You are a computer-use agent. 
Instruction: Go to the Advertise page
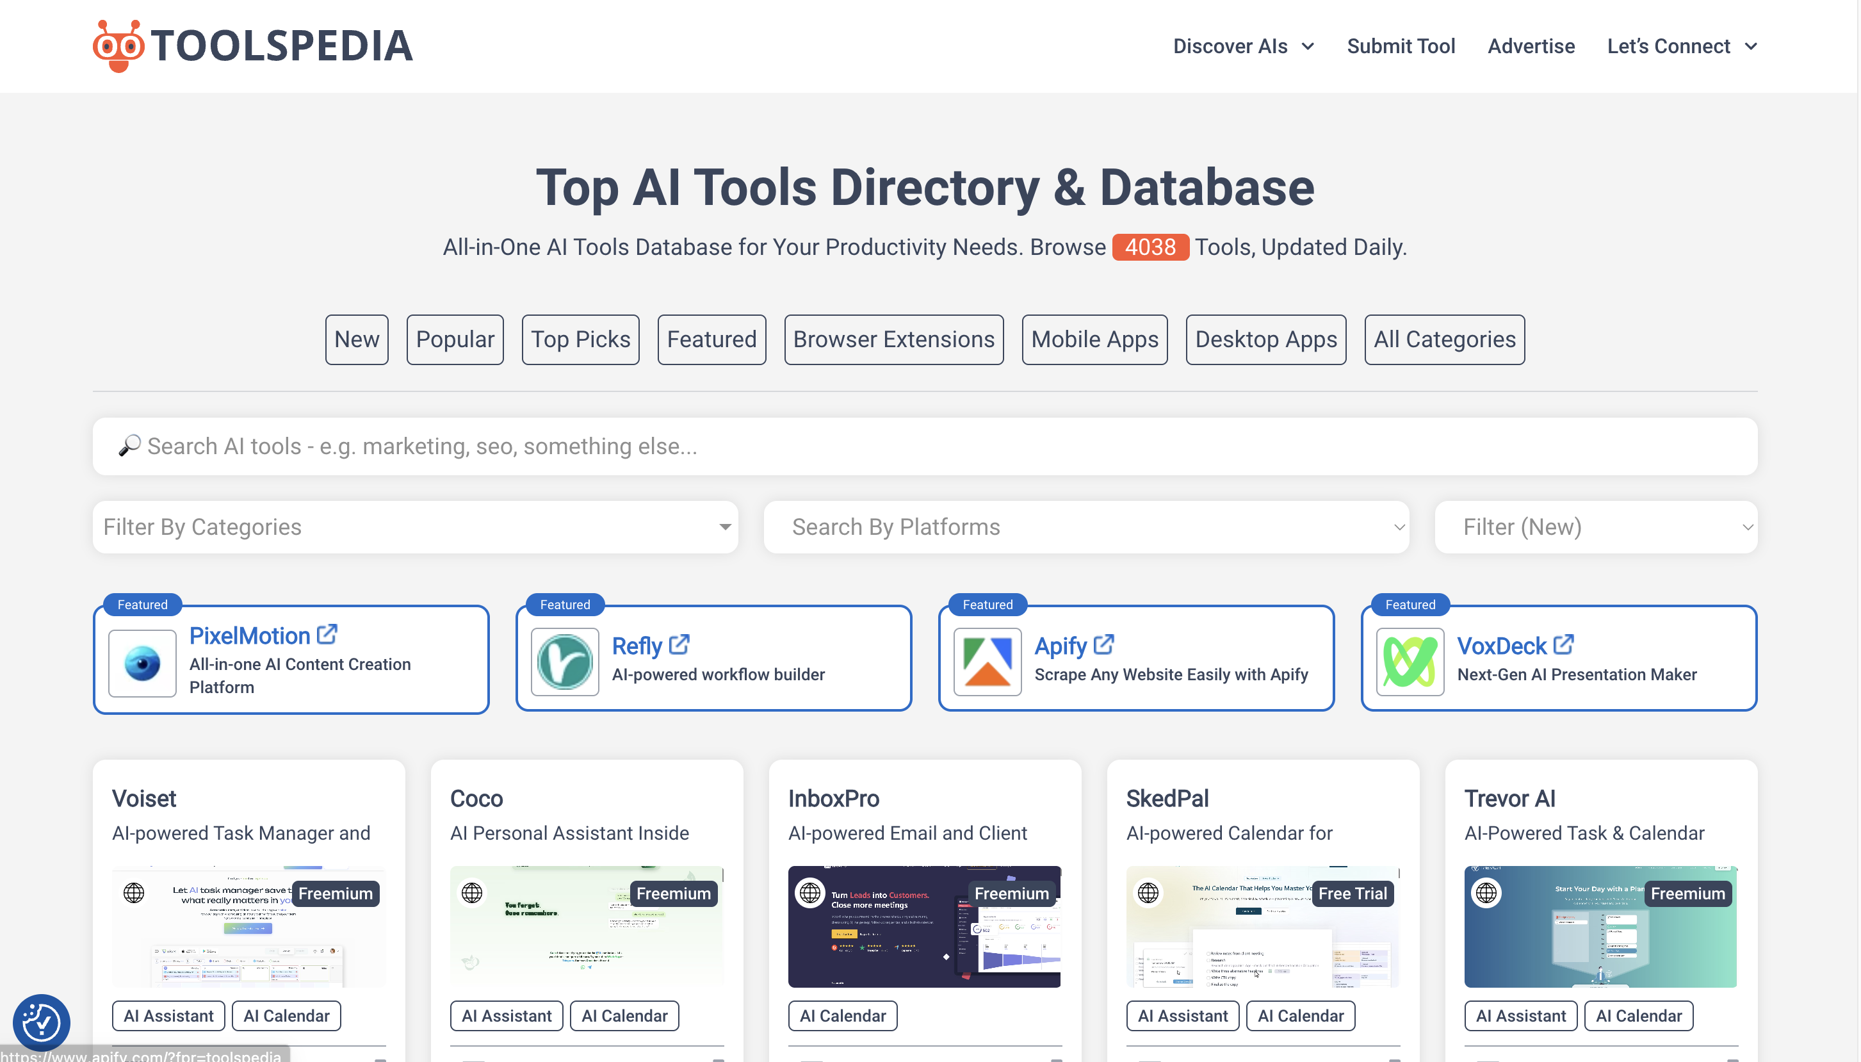1531,46
